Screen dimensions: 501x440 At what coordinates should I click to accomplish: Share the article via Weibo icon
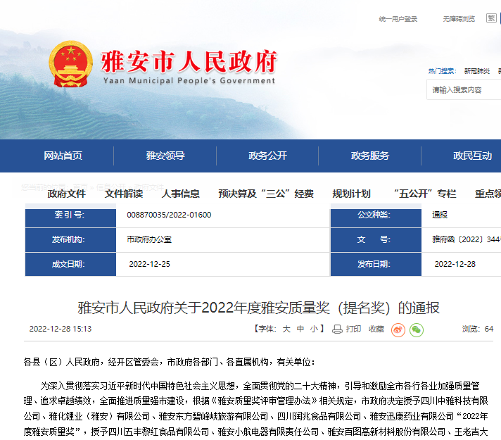click(398, 329)
